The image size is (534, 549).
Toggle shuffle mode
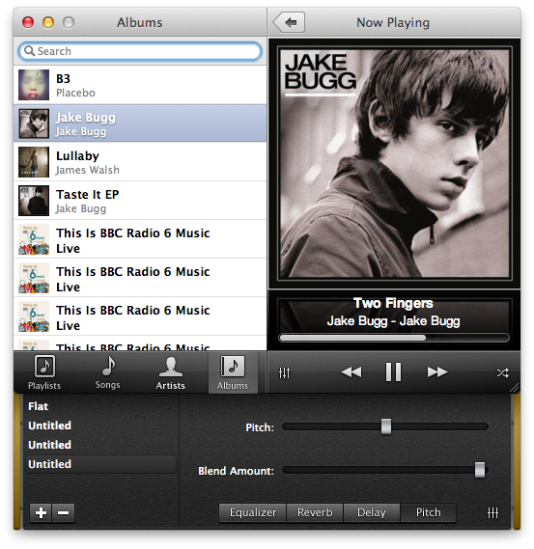[x=503, y=372]
